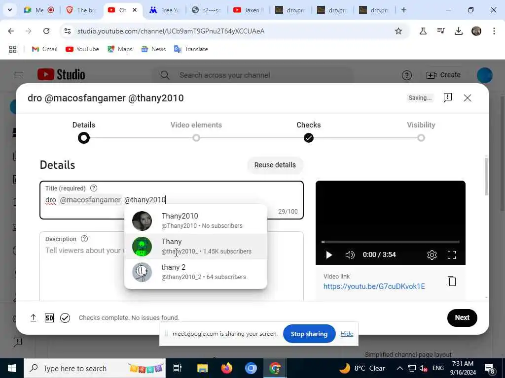505x378 pixels.
Task: Select the thany 2 channel suggestion
Action: pos(195,272)
